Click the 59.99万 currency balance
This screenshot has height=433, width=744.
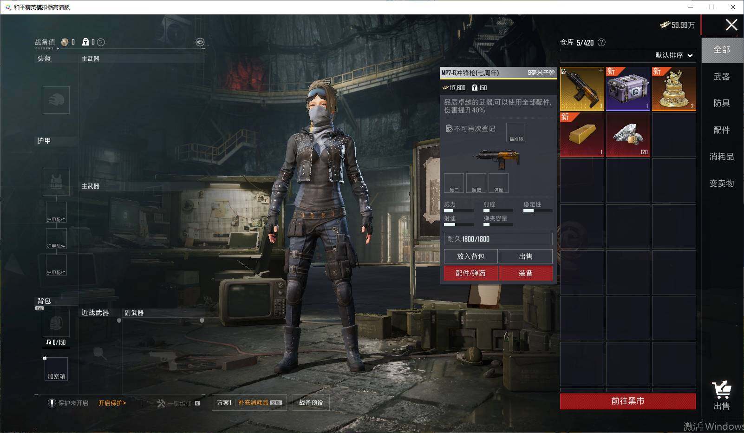point(678,25)
